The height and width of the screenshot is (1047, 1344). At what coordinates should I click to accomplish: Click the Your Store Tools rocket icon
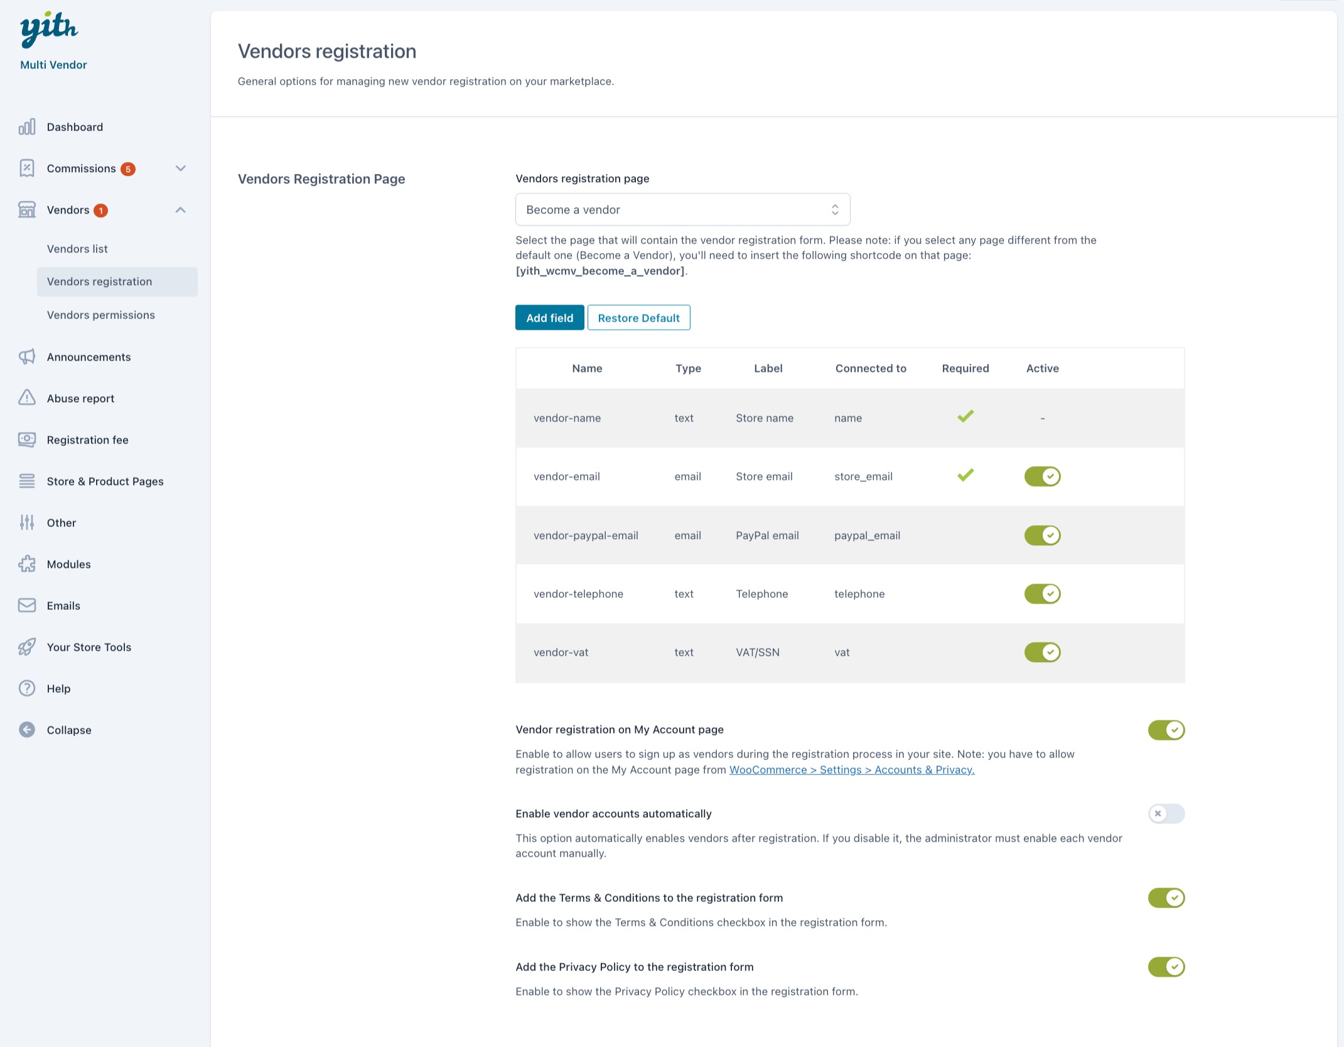(x=27, y=647)
